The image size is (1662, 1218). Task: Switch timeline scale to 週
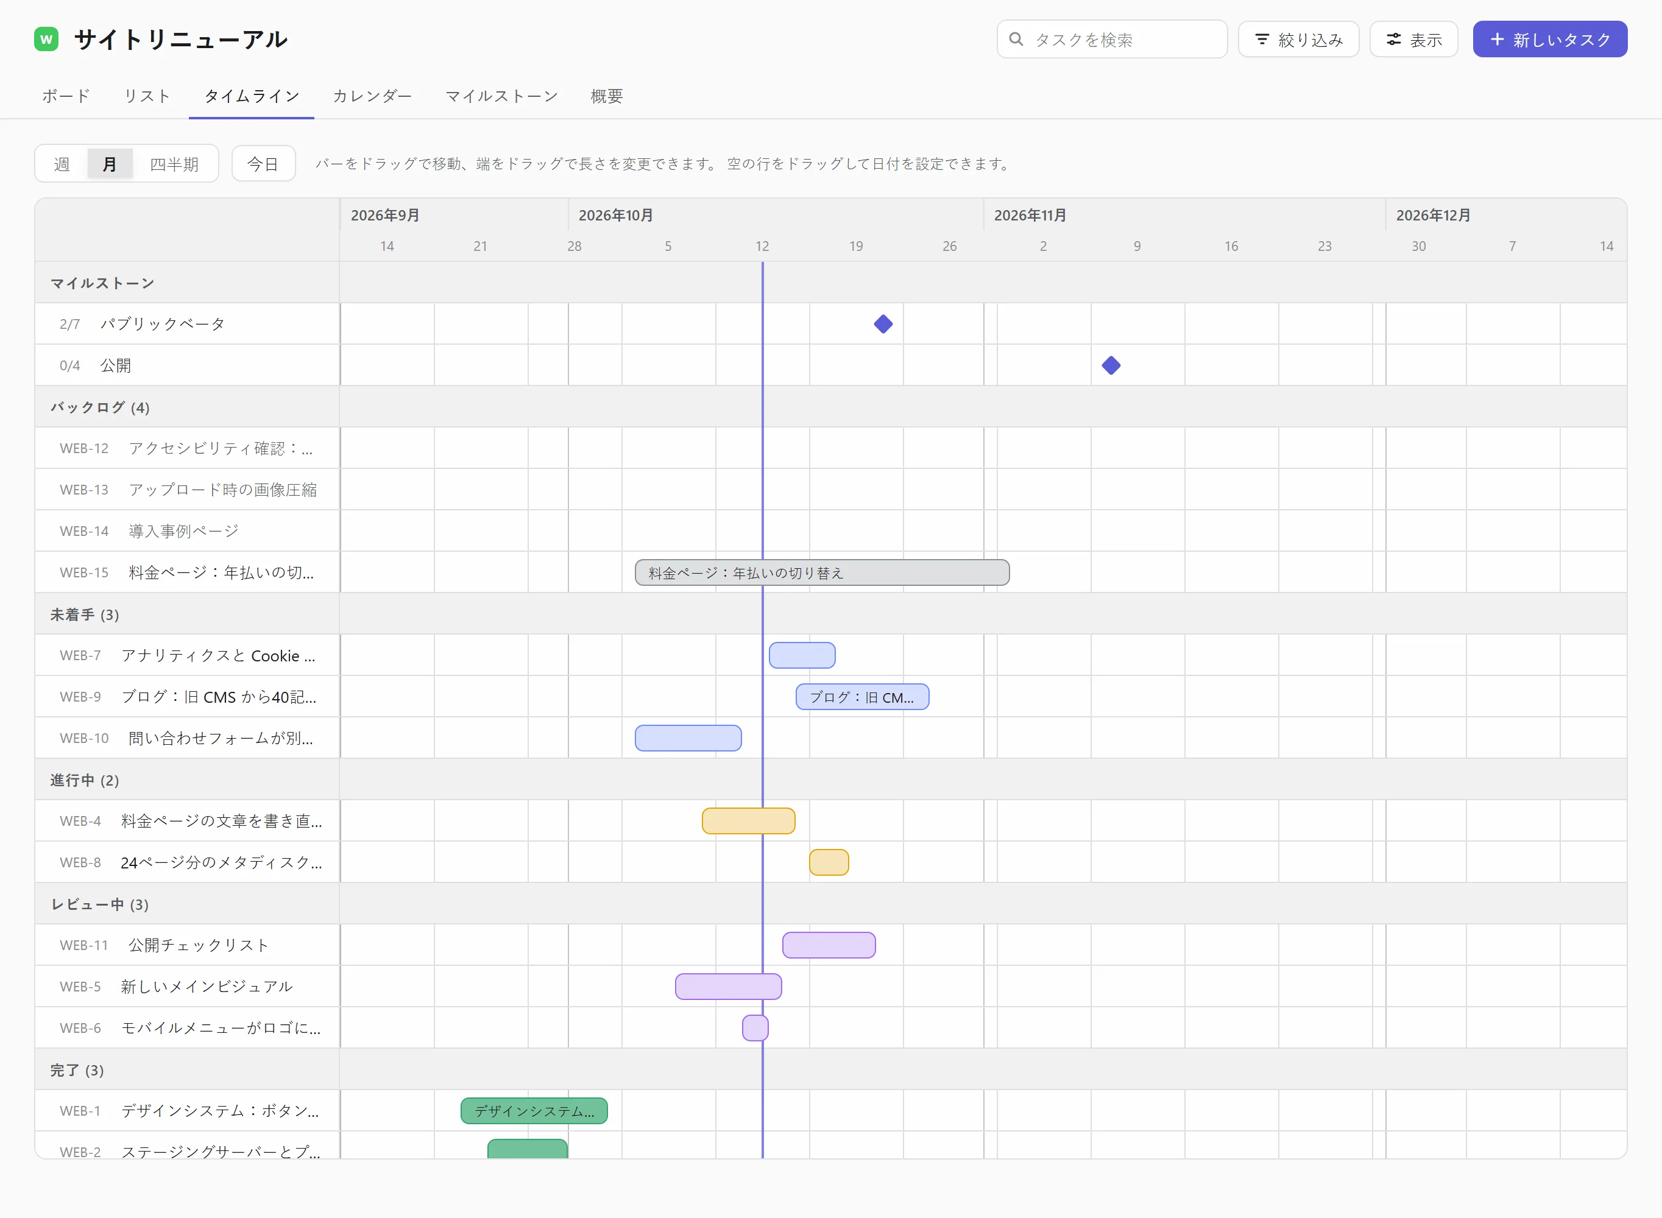[x=62, y=164]
